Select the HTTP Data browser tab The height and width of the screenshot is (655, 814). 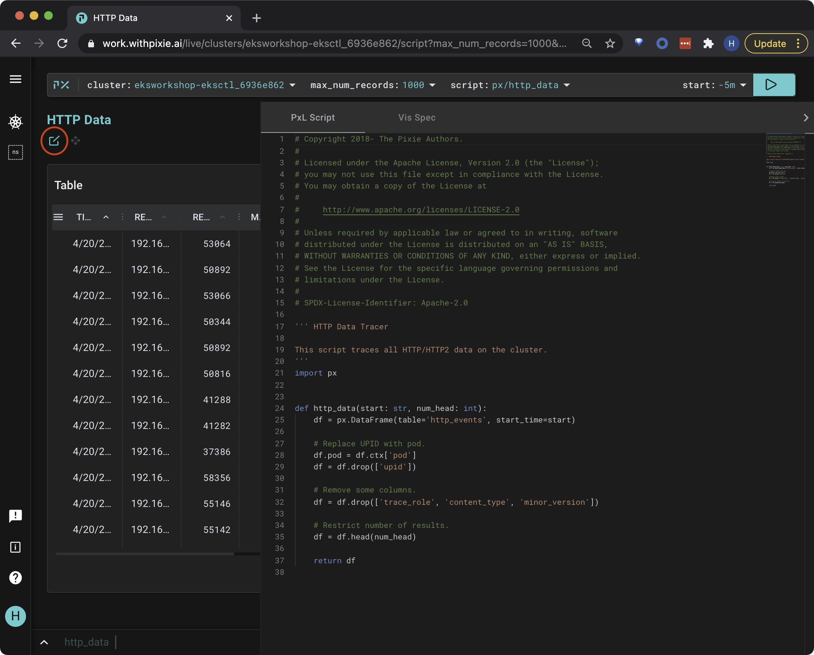[x=154, y=18]
